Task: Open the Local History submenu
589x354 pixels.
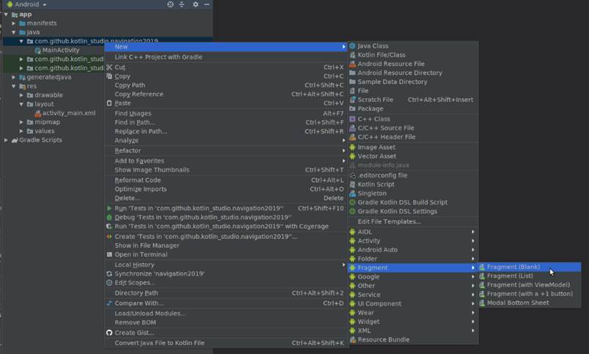Action: tap(226, 265)
